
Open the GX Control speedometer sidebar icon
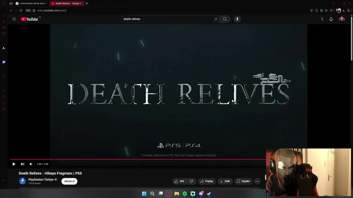4,15
